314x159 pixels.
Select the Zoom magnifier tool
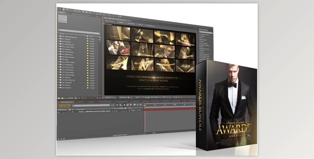(67, 10)
